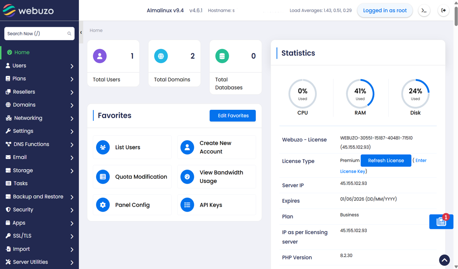Collapse the sidebar with arrow toggle
This screenshot has width=458, height=269.
pyautogui.click(x=81, y=33)
